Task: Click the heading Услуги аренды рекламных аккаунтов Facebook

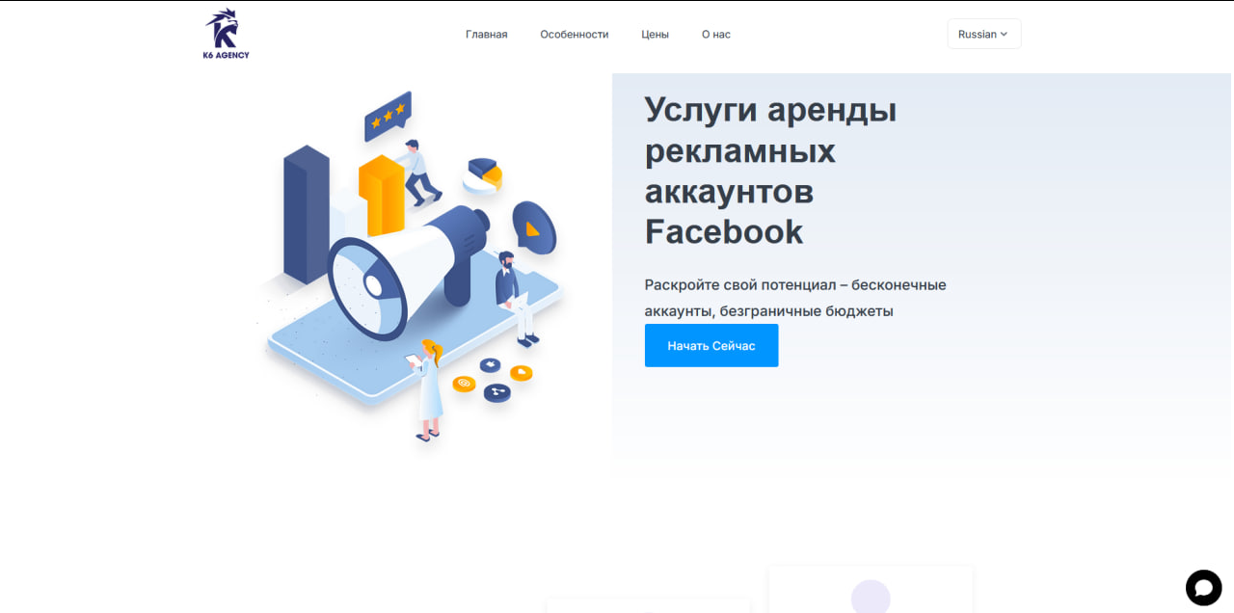Action: pos(771,171)
